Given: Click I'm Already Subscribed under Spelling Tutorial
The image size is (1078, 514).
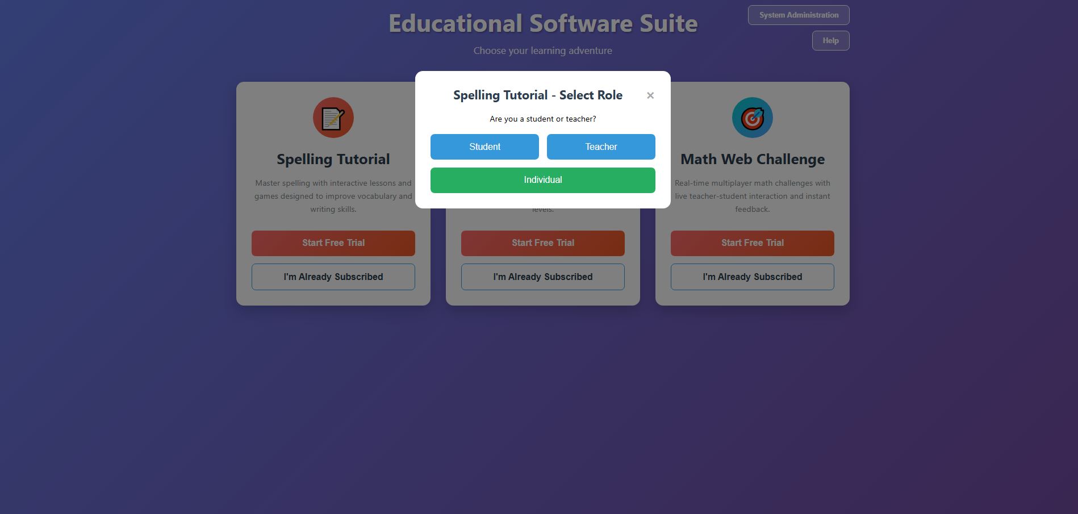Looking at the screenshot, I should click(333, 277).
